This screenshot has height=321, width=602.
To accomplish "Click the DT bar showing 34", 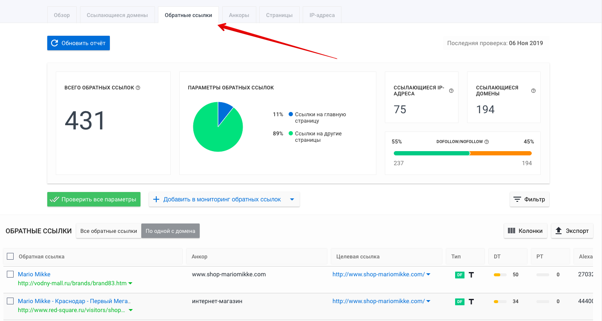I will click(500, 301).
